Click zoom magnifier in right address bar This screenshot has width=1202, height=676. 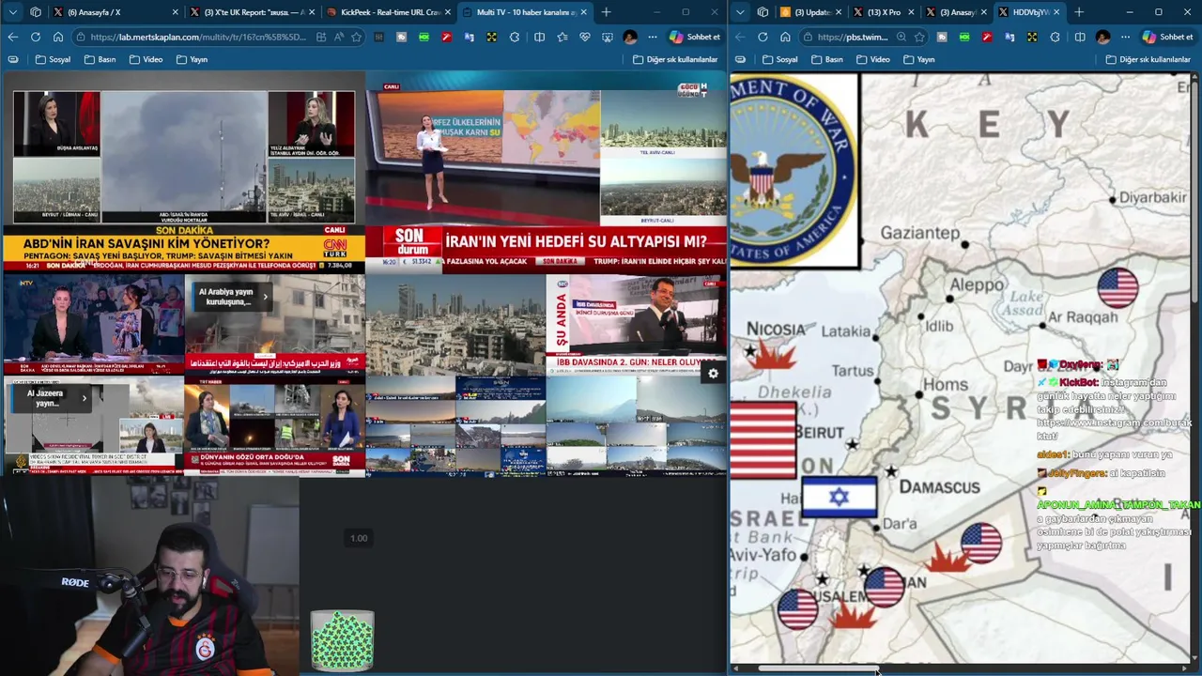pos(901,37)
